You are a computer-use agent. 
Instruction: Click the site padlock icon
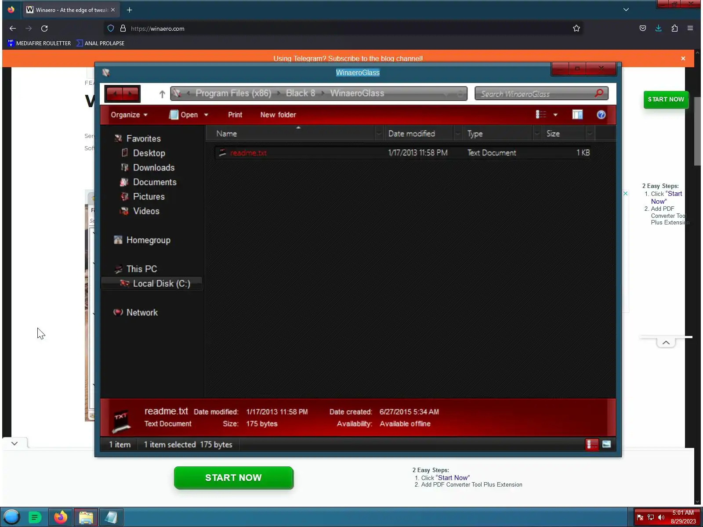tap(123, 29)
